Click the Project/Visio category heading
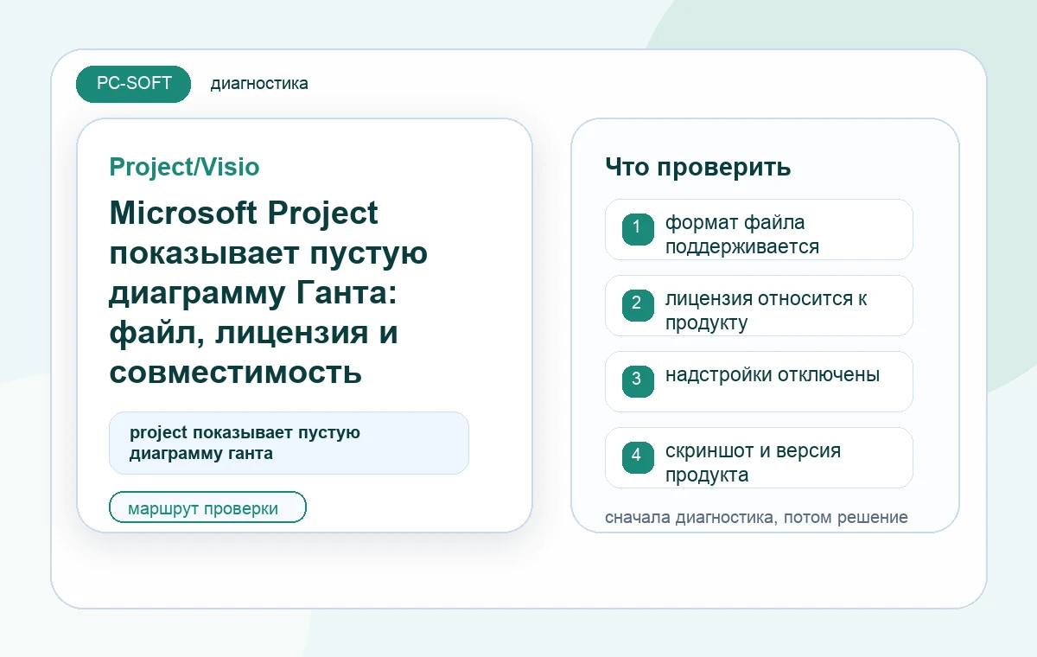The width and height of the screenshot is (1037, 657). [184, 167]
